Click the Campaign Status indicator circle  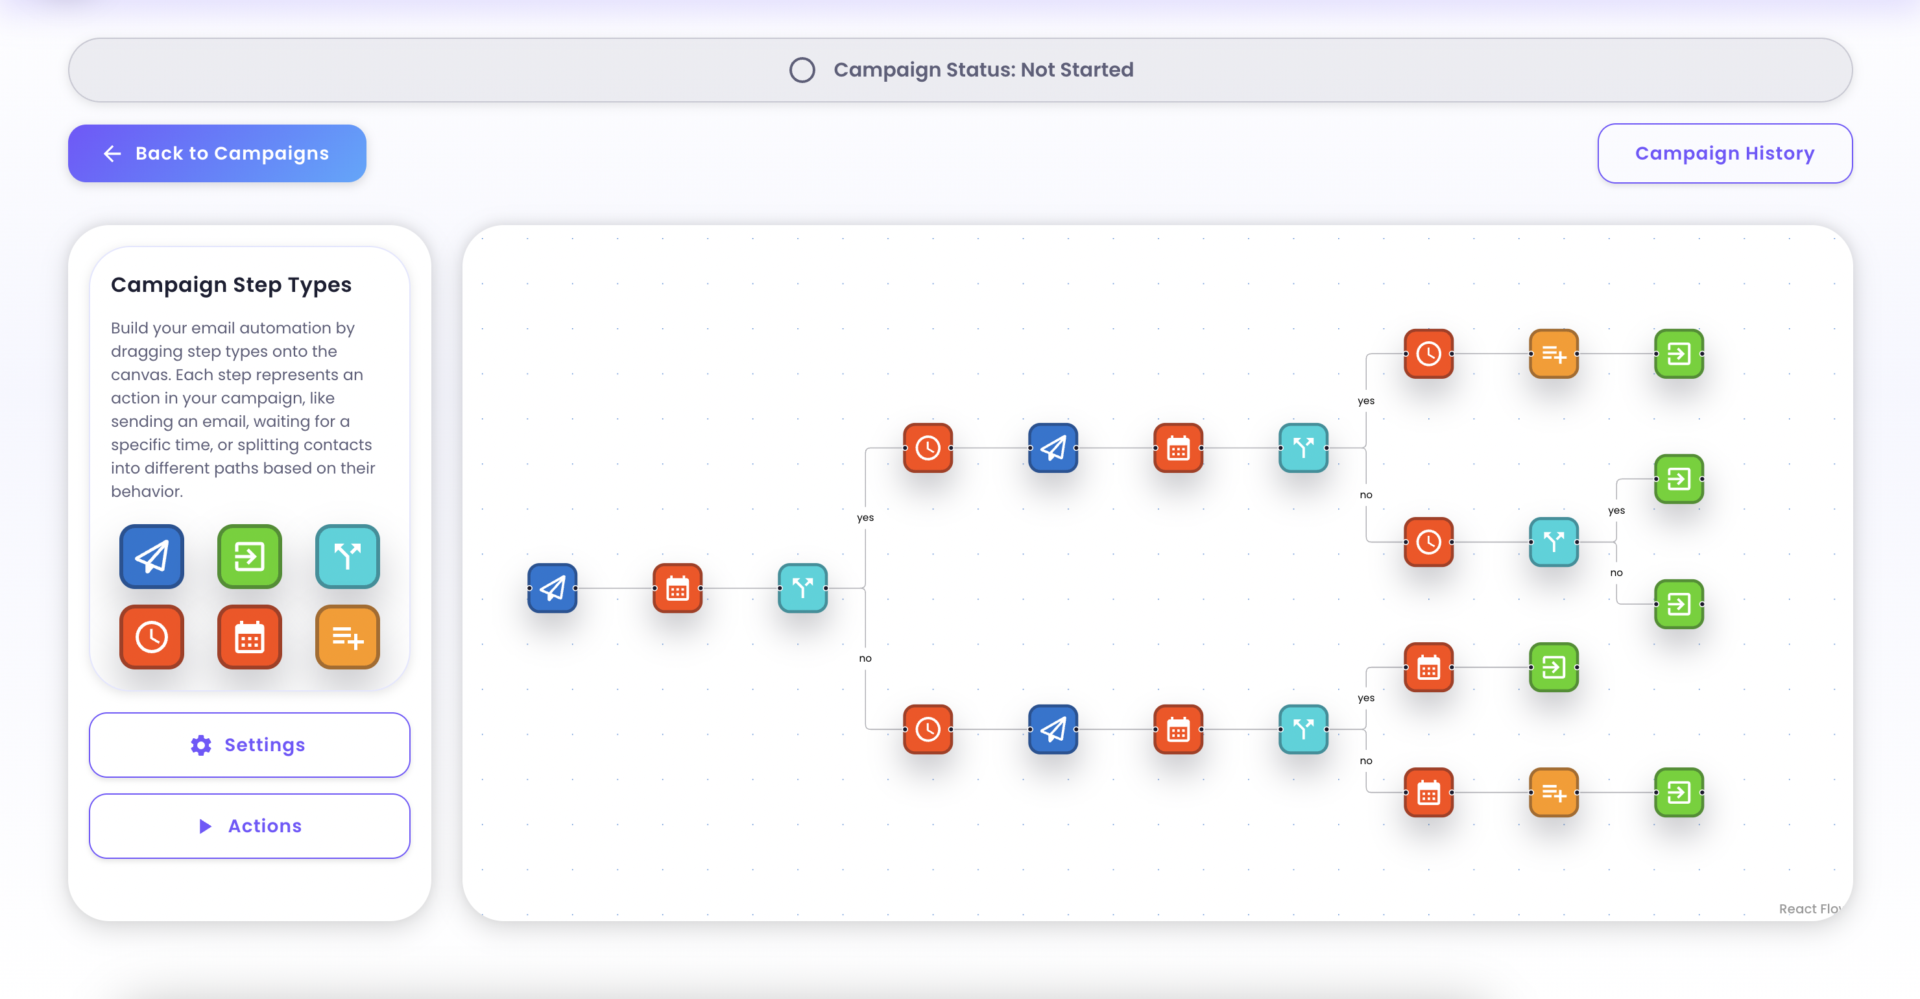pos(803,69)
